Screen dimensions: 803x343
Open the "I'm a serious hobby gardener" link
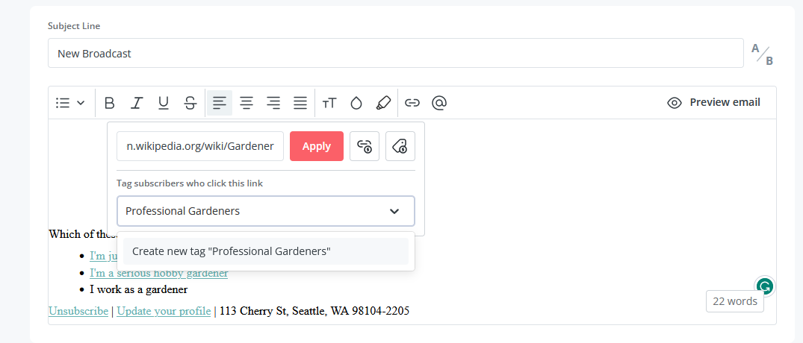pyautogui.click(x=159, y=273)
